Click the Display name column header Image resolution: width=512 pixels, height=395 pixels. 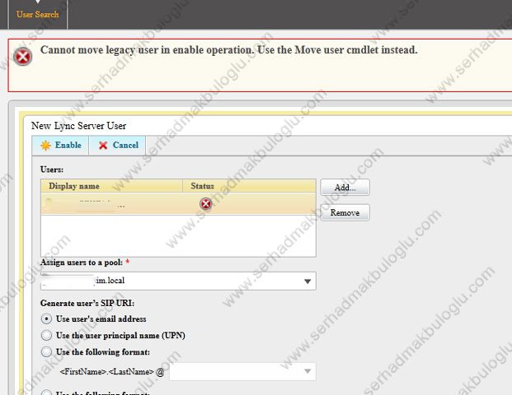tap(111, 186)
